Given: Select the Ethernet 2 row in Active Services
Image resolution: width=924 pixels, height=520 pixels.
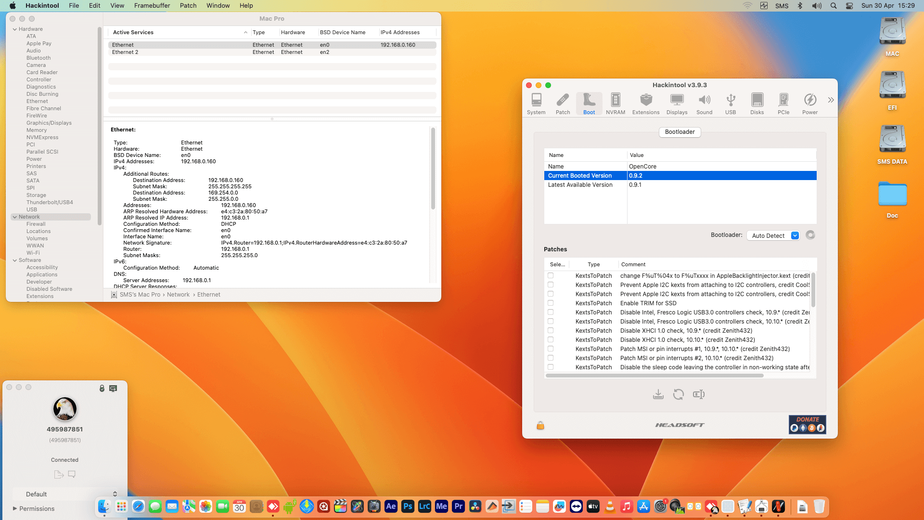Looking at the screenshot, I should click(272, 52).
